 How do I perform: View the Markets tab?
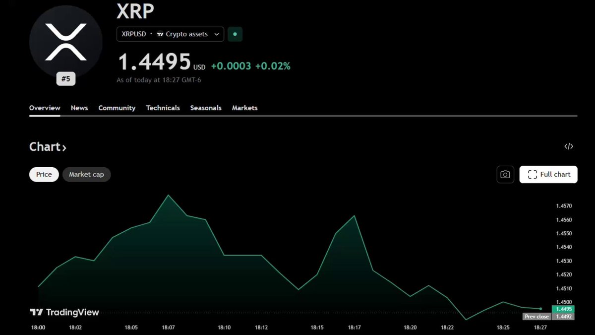coord(245,108)
